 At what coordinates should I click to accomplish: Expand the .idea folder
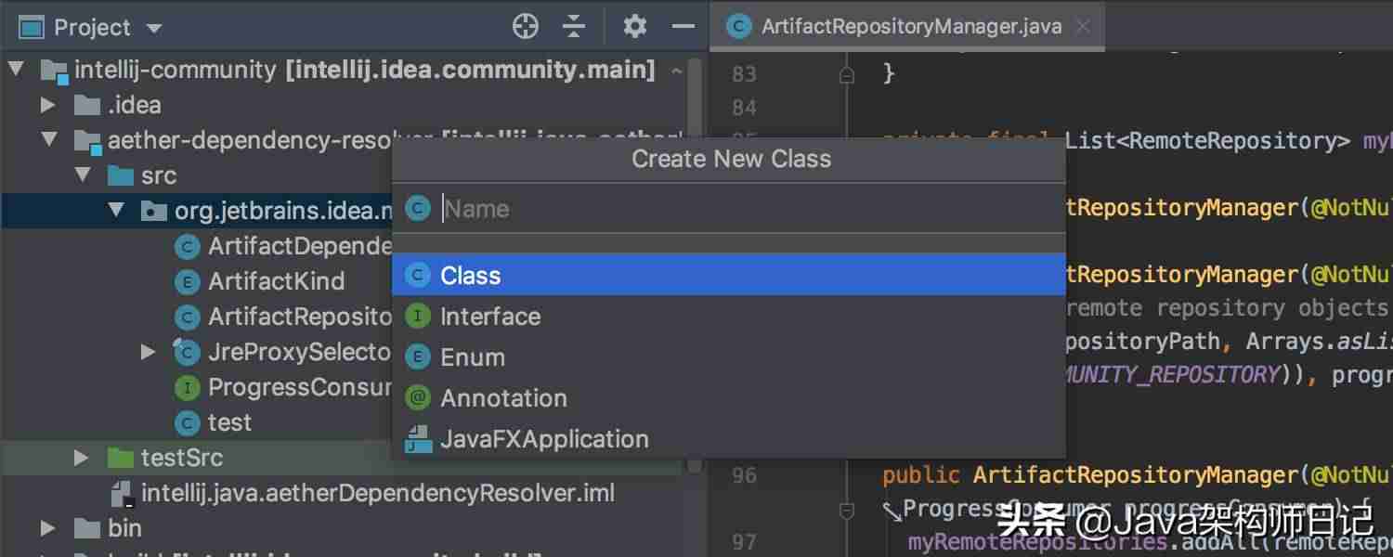coord(48,105)
